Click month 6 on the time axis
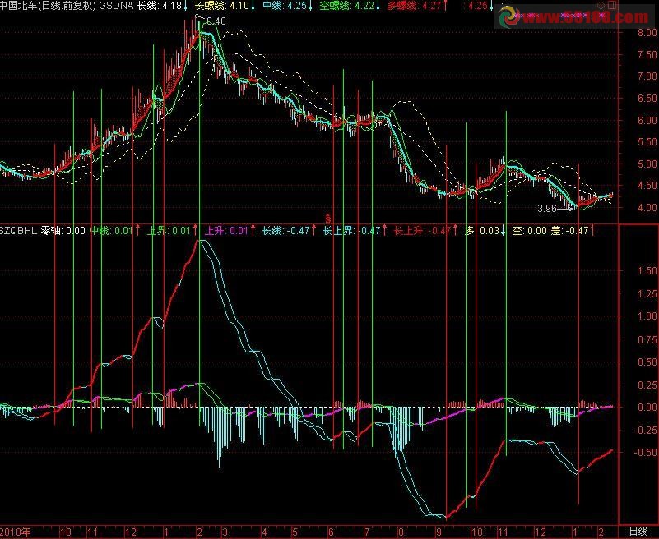 [332, 532]
